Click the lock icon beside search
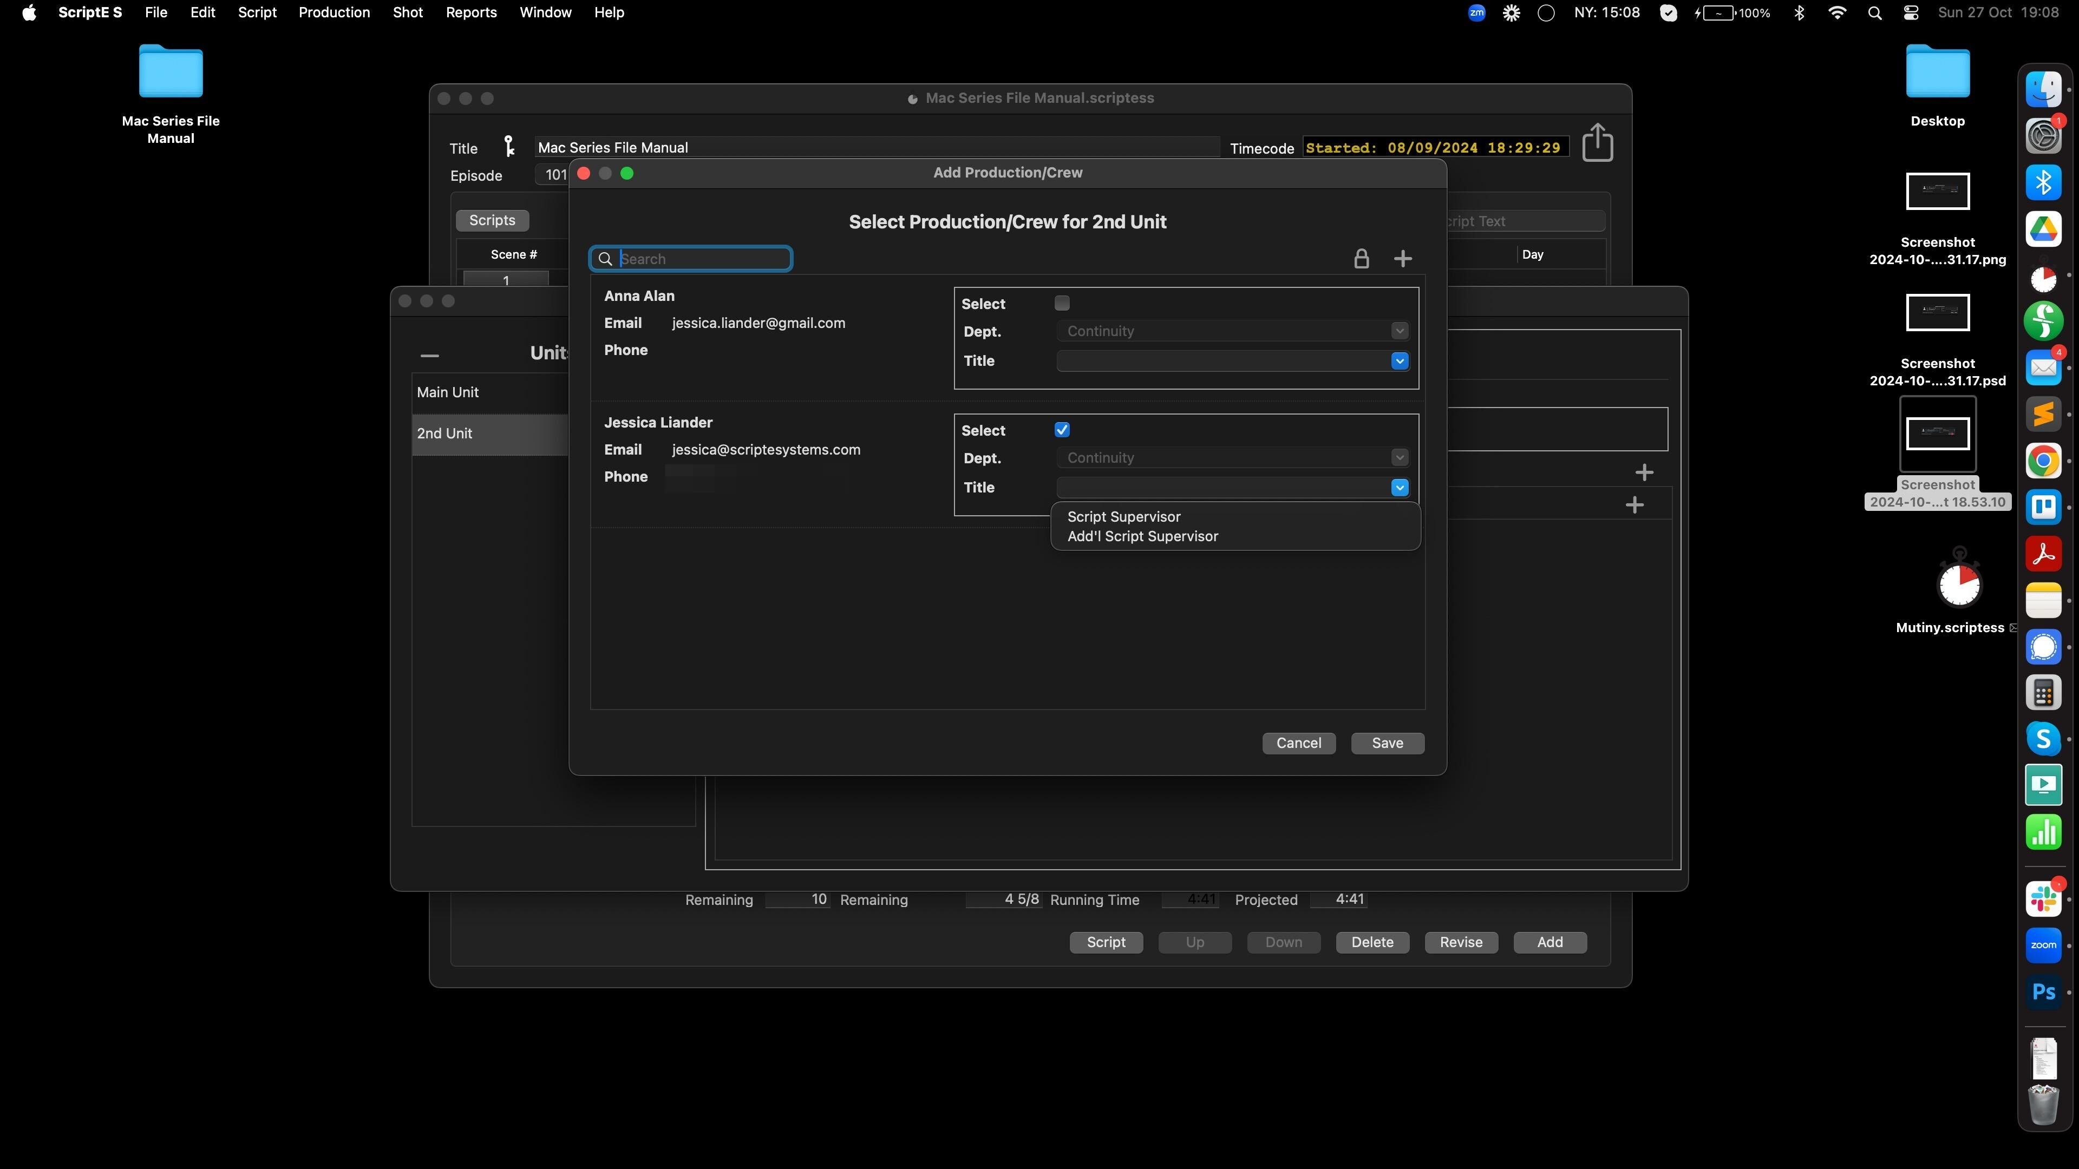2079x1169 pixels. click(x=1361, y=259)
